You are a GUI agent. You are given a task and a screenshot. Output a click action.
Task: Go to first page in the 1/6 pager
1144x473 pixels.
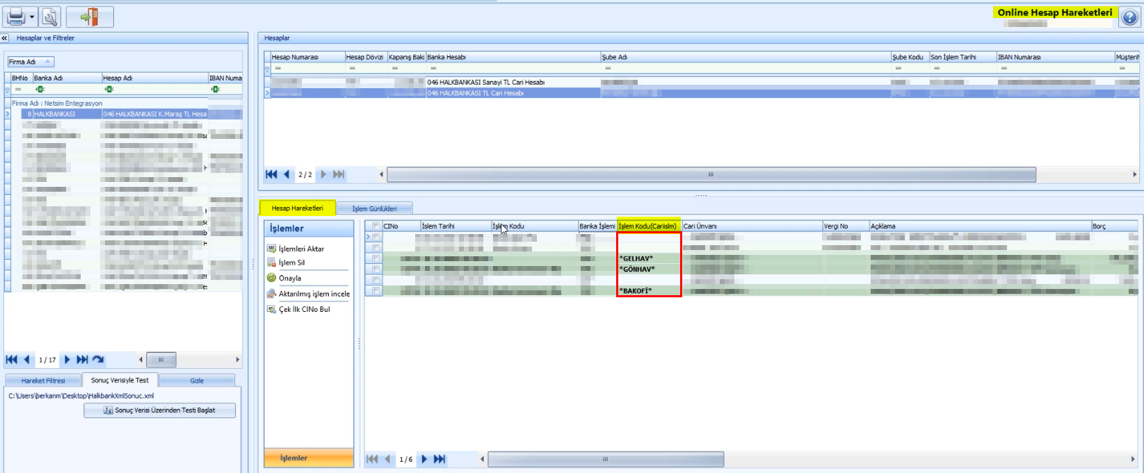(x=372, y=459)
